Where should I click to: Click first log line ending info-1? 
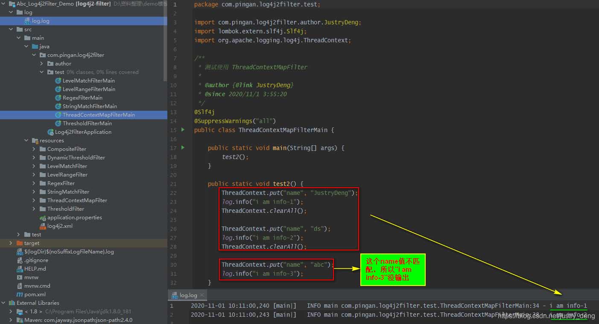pyautogui.click(x=389, y=306)
